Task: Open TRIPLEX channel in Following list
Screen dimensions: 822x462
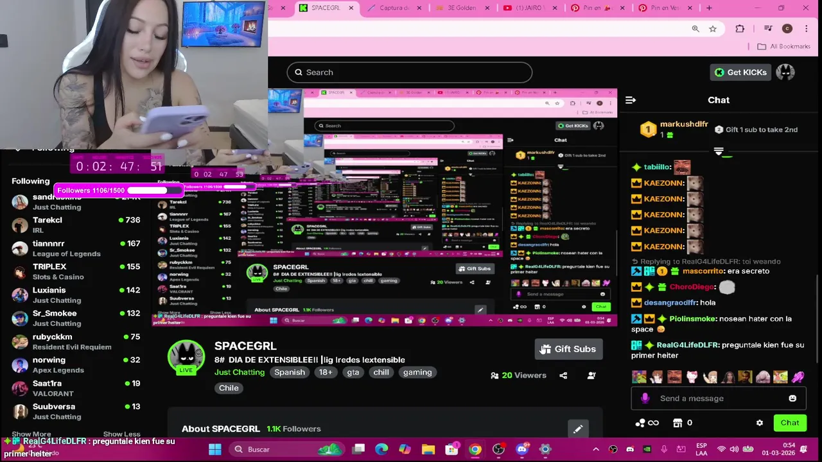Action: [76, 271]
